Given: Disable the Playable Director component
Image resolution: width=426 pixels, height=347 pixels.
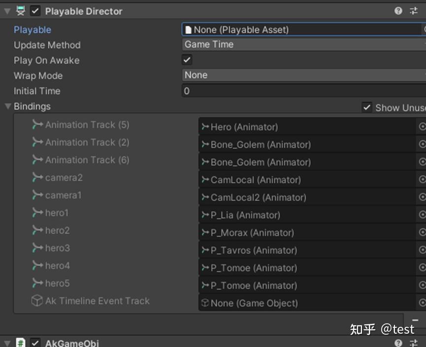Looking at the screenshot, I should pyautogui.click(x=34, y=11).
